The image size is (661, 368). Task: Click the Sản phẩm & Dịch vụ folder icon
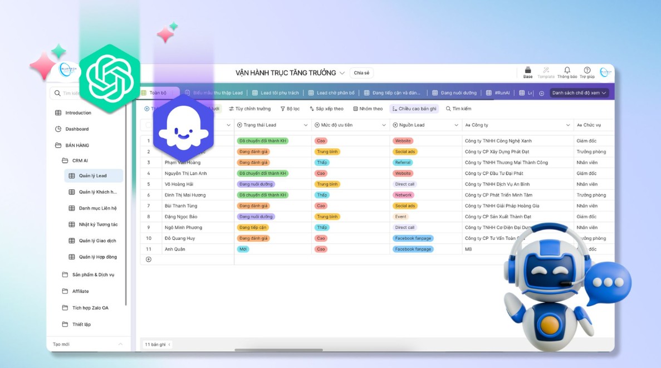coord(65,274)
